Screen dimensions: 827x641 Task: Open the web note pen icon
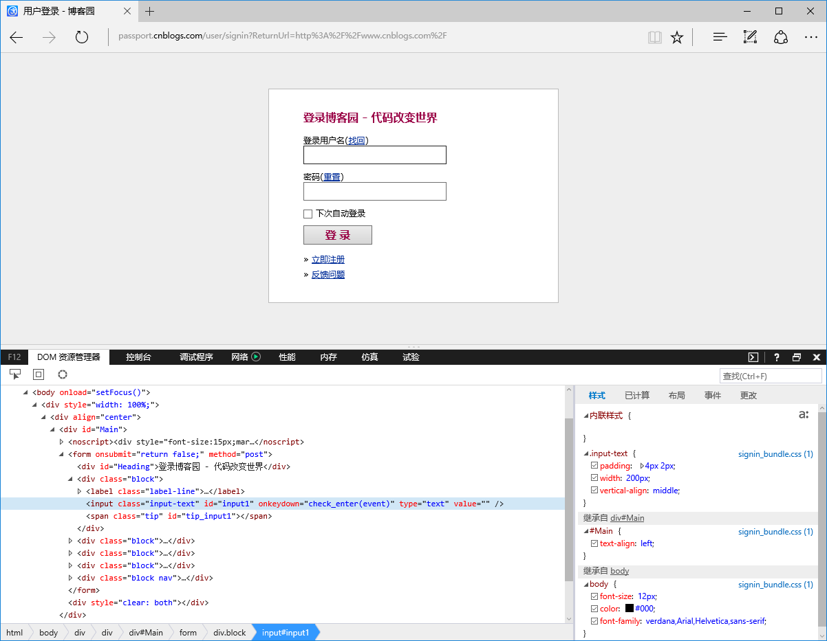pyautogui.click(x=751, y=37)
